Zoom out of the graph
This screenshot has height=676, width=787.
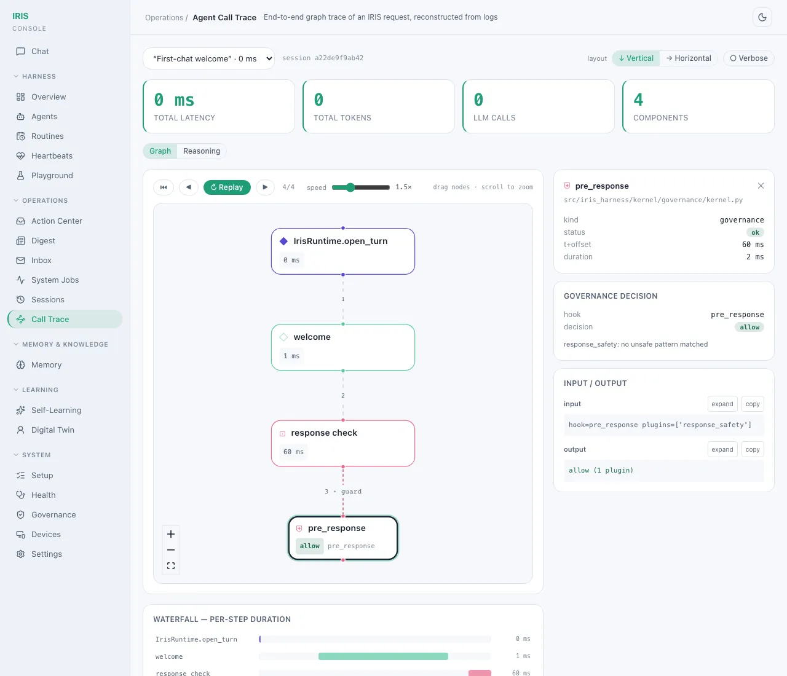171,550
